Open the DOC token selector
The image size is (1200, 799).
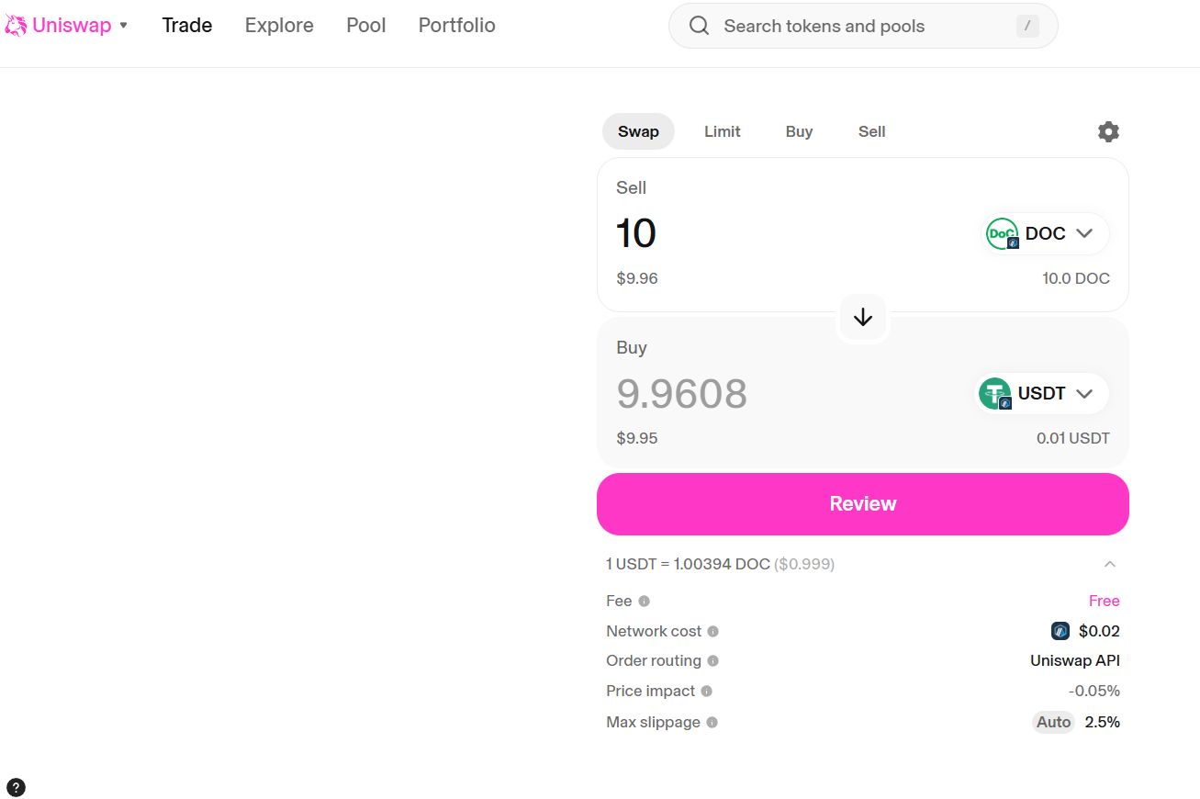1044,233
